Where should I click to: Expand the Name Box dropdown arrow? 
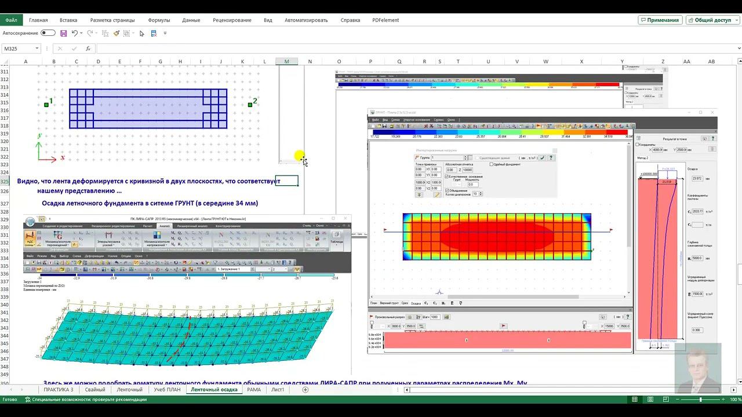[x=37, y=49]
